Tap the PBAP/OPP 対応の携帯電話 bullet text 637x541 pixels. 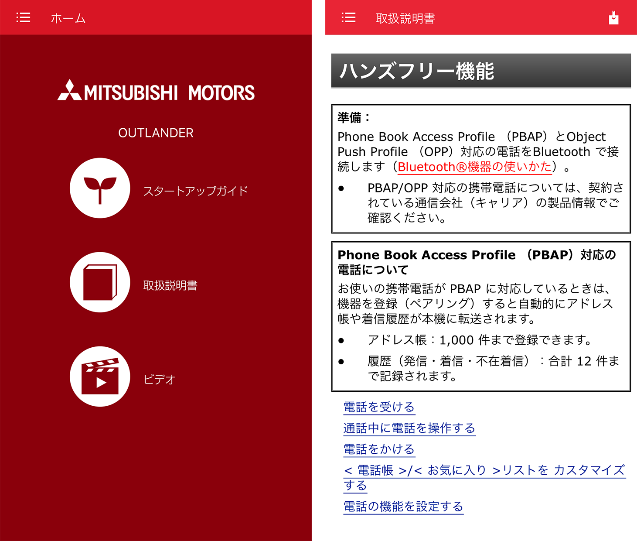[495, 202]
